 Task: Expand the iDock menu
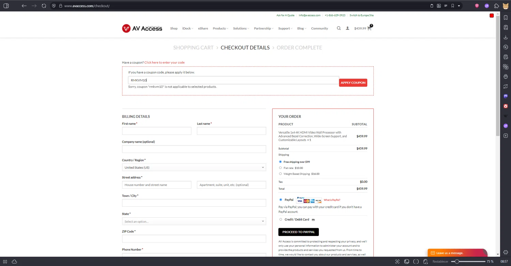click(187, 28)
